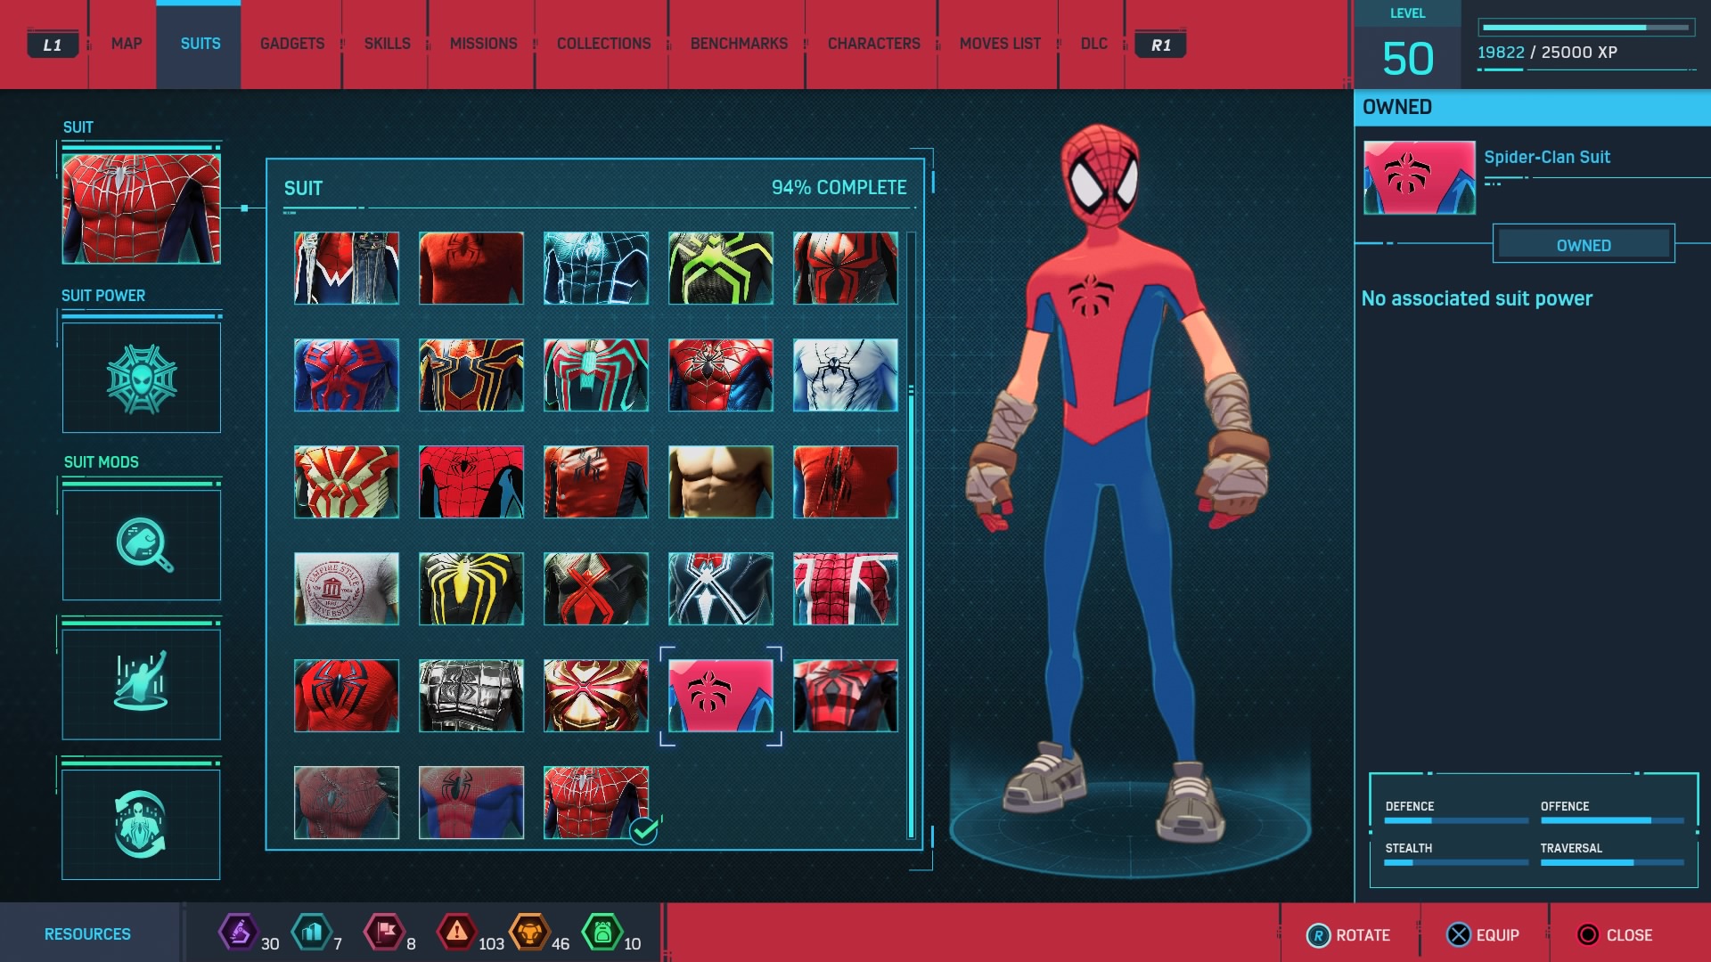Open the MAP tab
The width and height of the screenshot is (1711, 962).
coord(127,44)
